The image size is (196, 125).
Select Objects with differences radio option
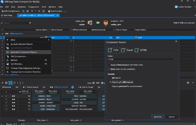(110, 82)
